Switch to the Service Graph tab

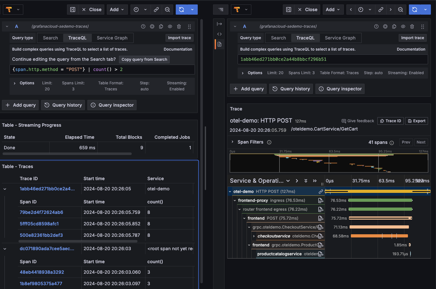click(112, 38)
